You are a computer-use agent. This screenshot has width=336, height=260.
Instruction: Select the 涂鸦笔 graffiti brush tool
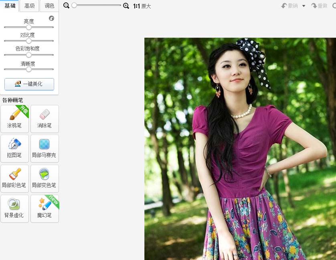point(14,119)
